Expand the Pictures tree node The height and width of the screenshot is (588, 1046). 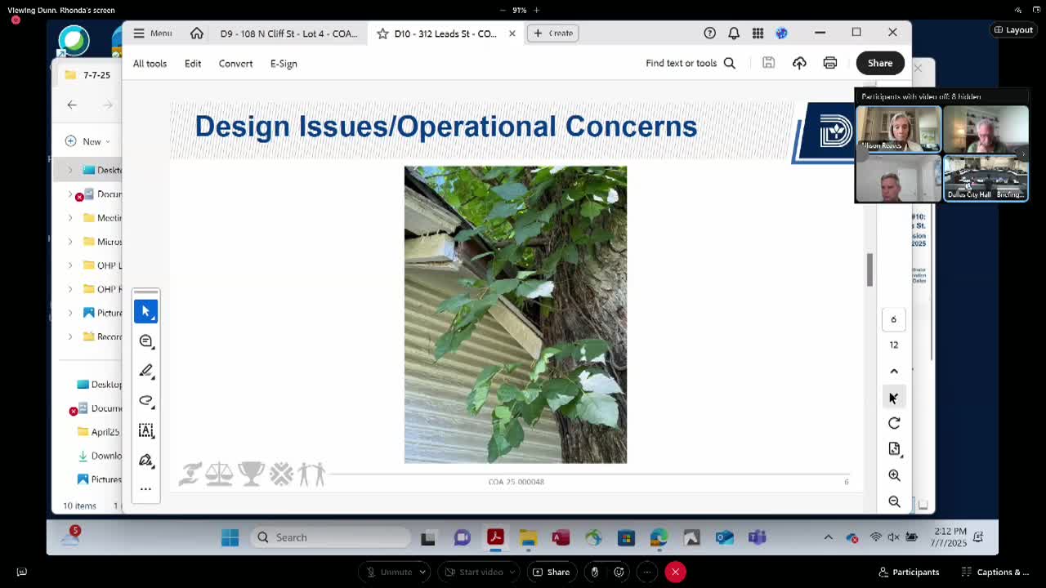pyautogui.click(x=69, y=313)
